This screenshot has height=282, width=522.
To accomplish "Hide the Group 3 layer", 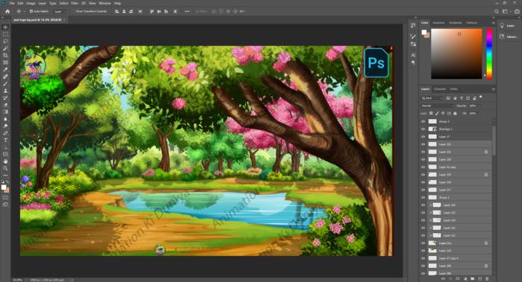I will [x=423, y=121].
